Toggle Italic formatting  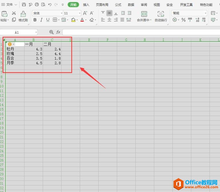point(41,20)
